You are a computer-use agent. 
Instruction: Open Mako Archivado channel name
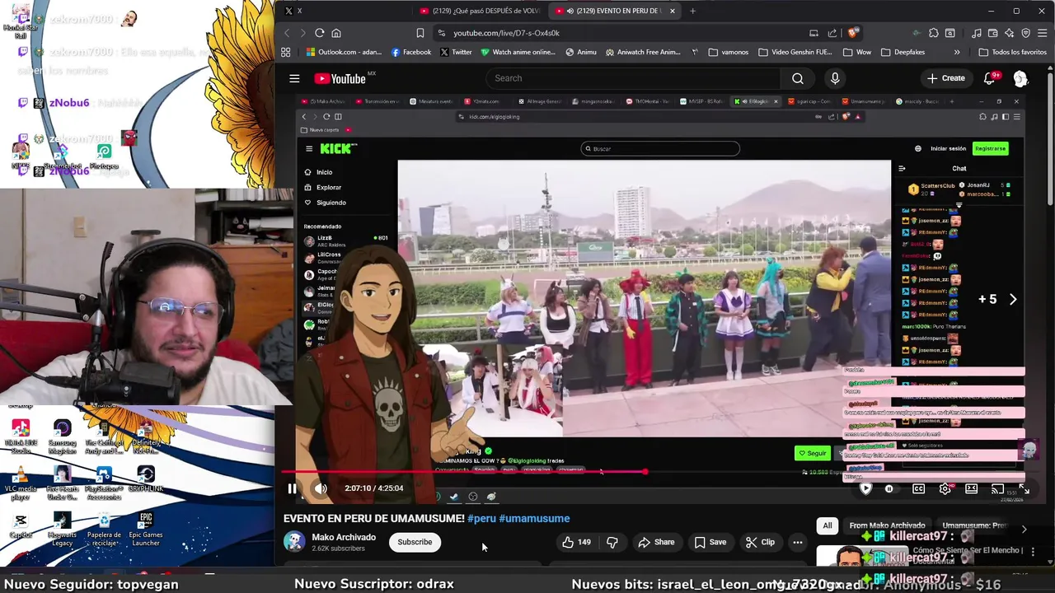[x=344, y=537]
